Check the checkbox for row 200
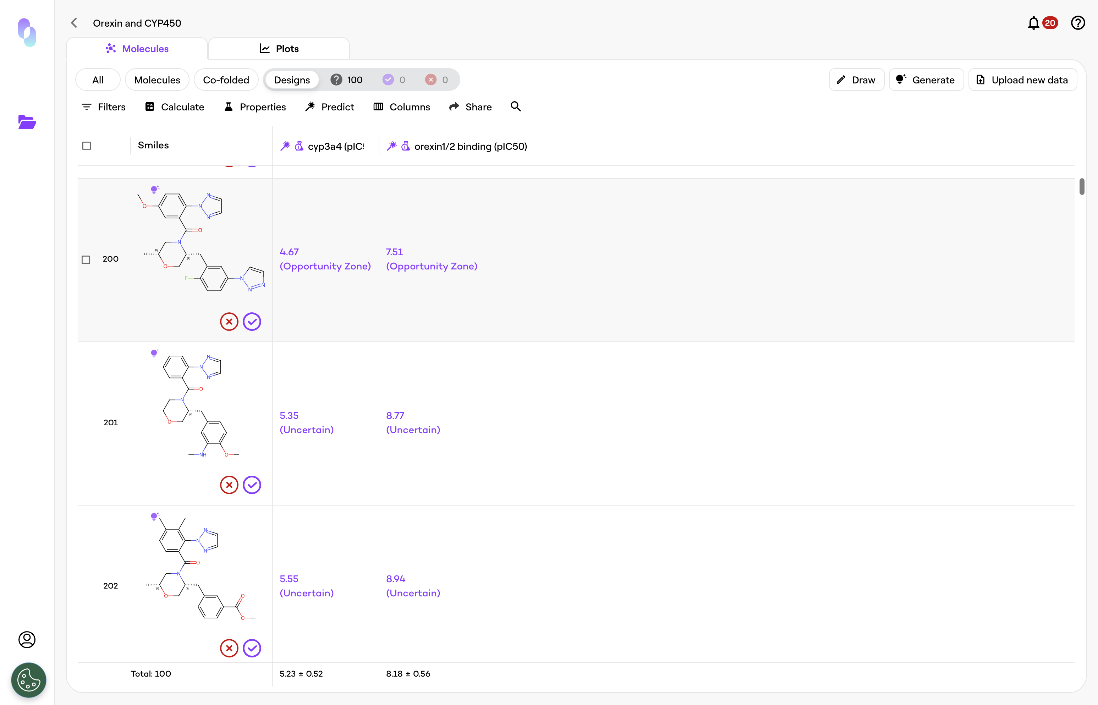This screenshot has width=1098, height=705. point(86,259)
